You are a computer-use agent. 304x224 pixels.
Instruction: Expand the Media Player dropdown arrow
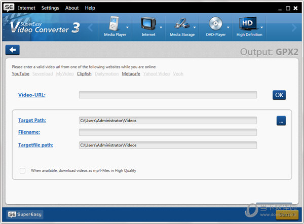[127, 27]
